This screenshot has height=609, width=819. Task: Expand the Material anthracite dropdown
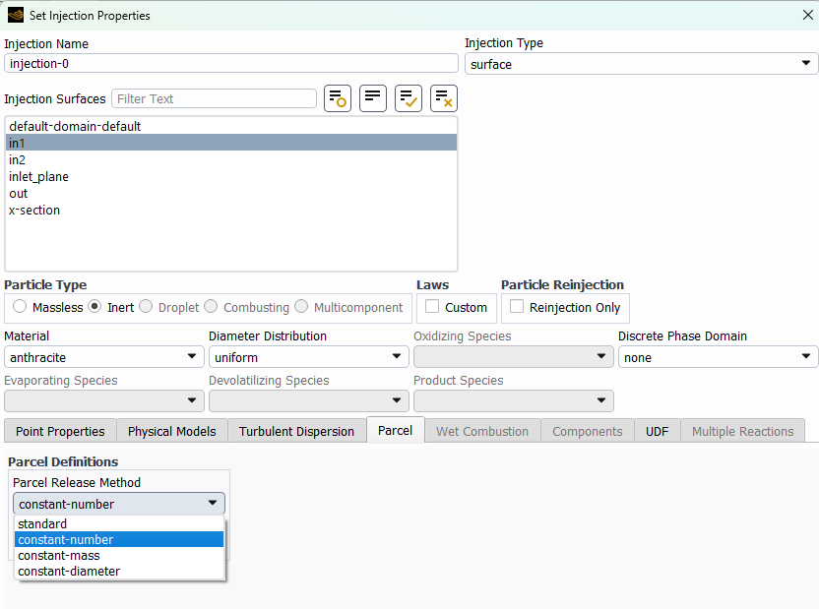[103, 357]
